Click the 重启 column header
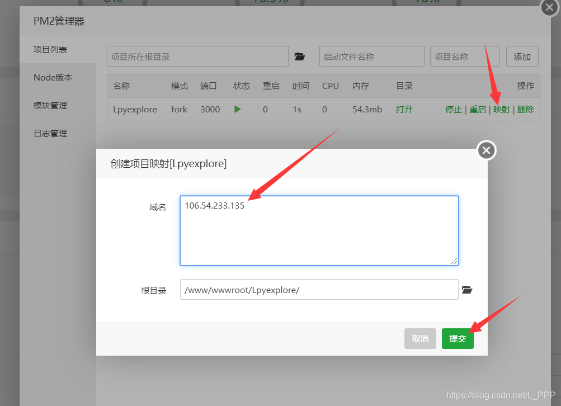This screenshot has width=561, height=406. [271, 86]
